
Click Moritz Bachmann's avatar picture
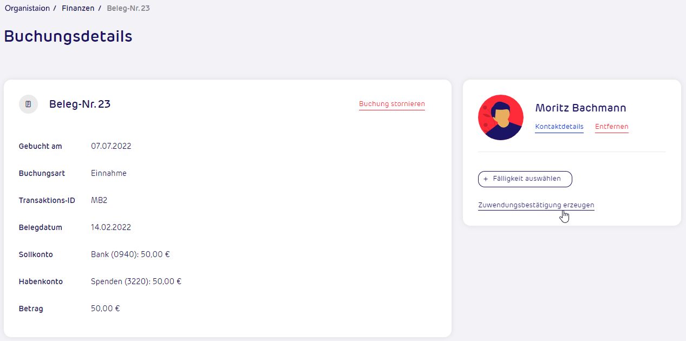[x=501, y=117]
